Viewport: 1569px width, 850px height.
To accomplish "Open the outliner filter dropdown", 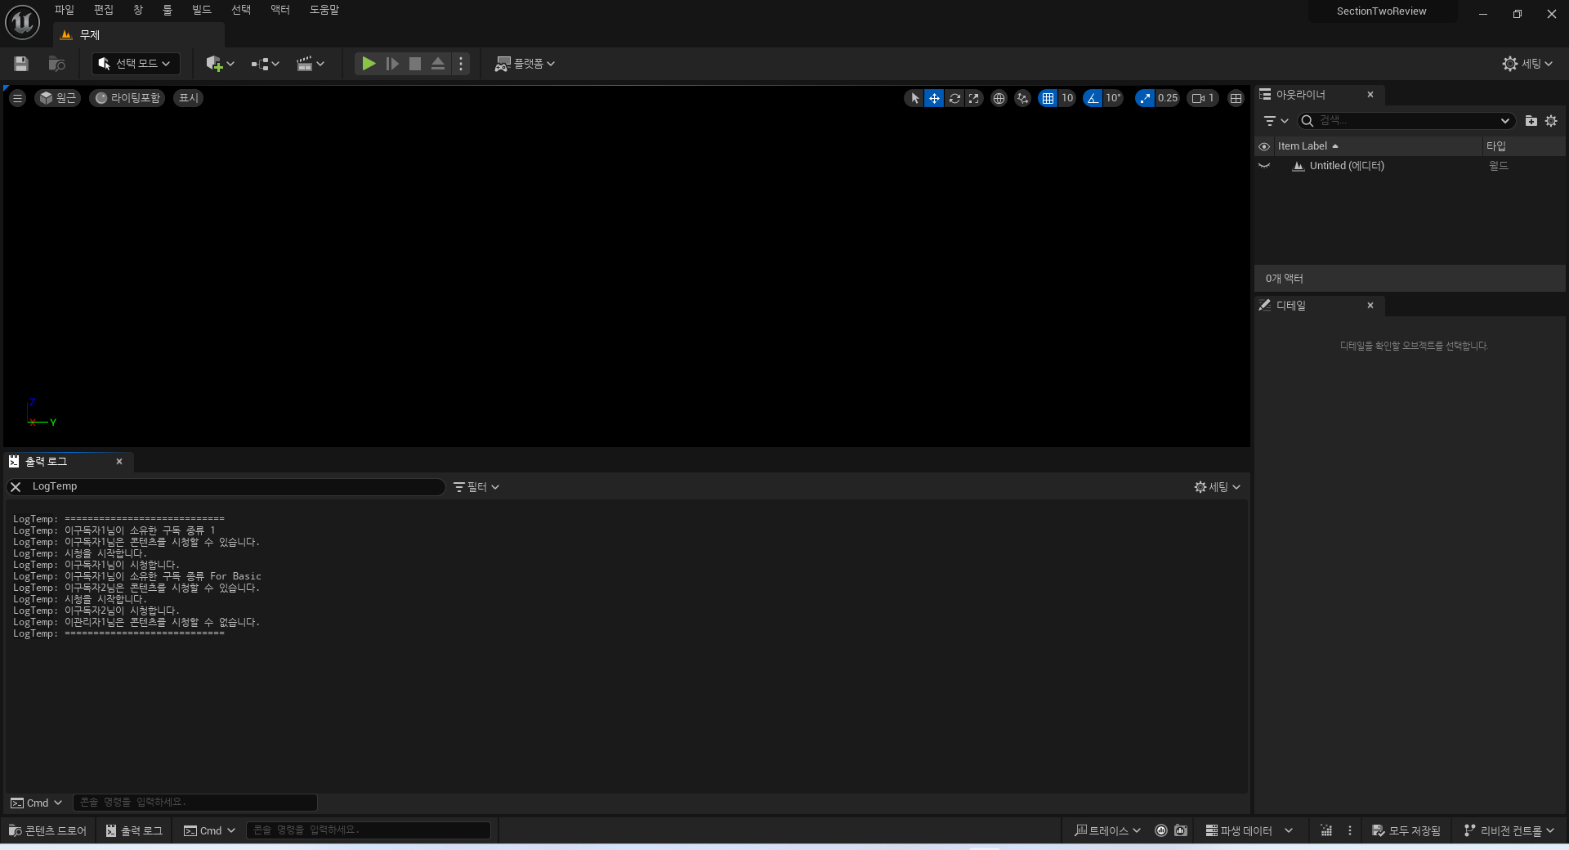I will (1275, 121).
